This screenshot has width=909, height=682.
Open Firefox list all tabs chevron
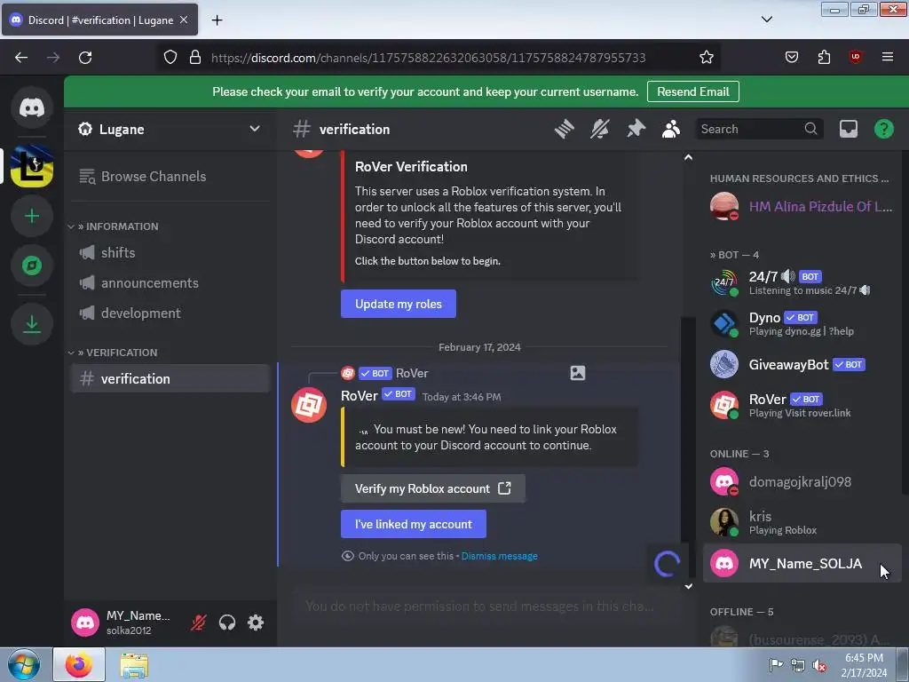[766, 20]
